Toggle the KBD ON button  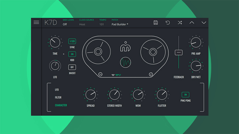tap(72, 54)
